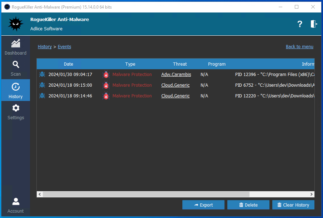This screenshot has width=323, height=218.
Task: Click the RogueKiller spiky mascot logo
Action: 15,24
